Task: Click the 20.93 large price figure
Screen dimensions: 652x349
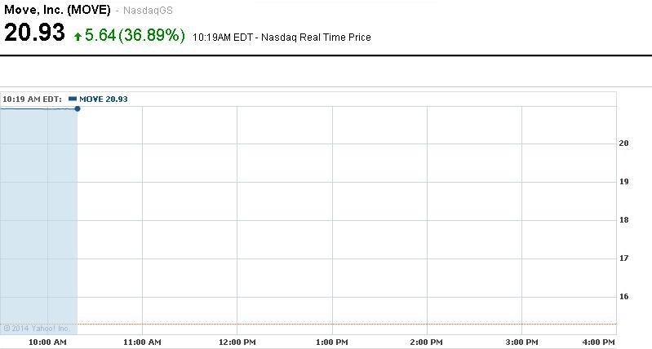Action: point(34,33)
